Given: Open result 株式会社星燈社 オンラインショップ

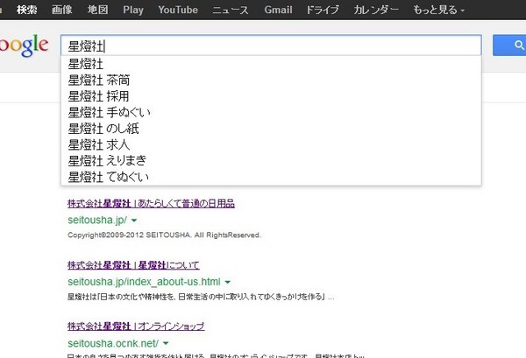Looking at the screenshot, I should [x=136, y=326].
